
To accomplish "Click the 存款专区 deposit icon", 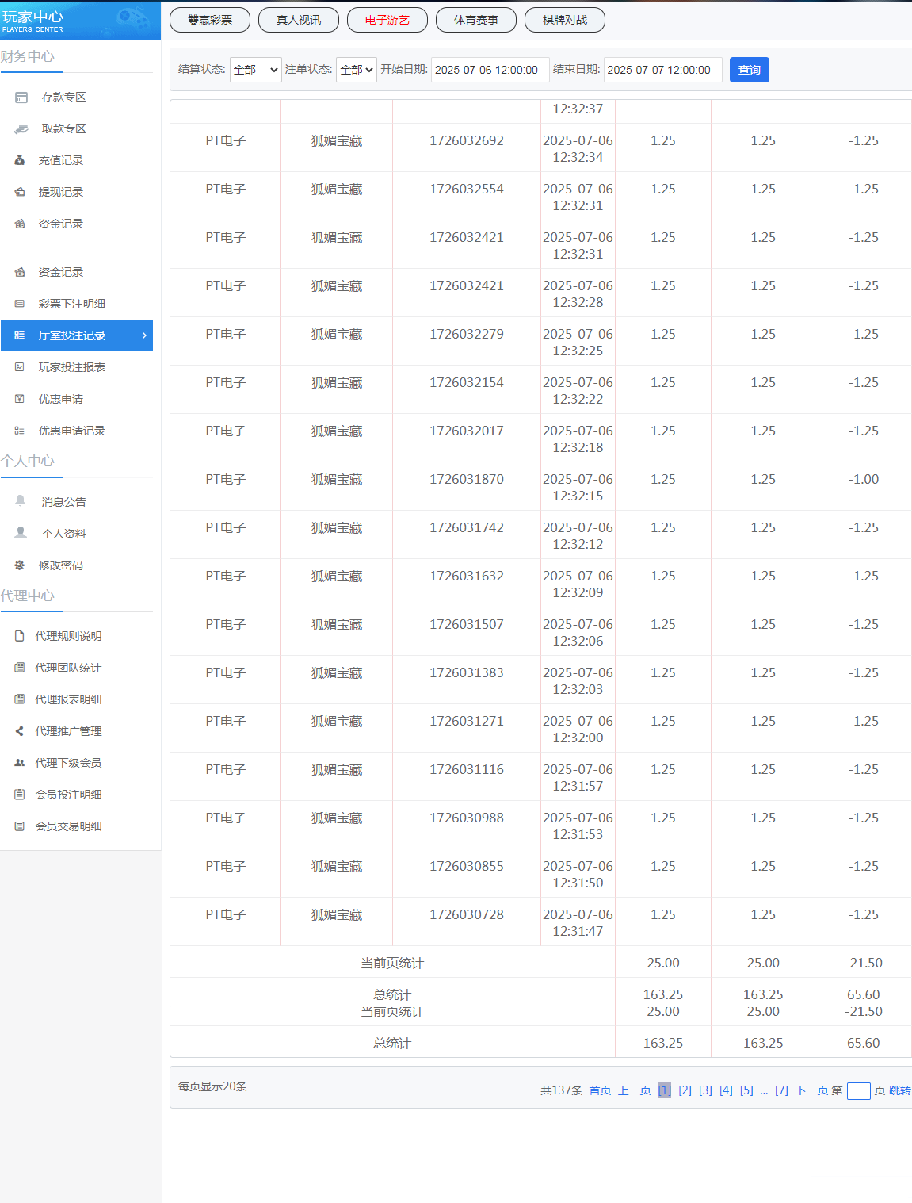I will click(x=21, y=98).
